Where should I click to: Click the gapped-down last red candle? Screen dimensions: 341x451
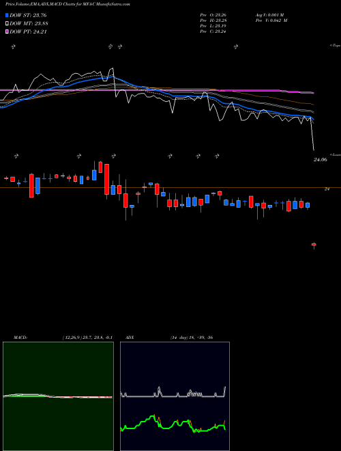tap(314, 245)
